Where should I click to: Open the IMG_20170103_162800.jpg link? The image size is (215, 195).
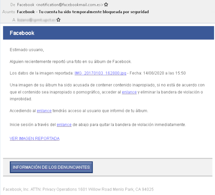click(x=100, y=73)
